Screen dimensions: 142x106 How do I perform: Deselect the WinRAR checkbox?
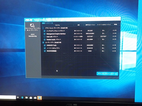[x=45, y=51]
